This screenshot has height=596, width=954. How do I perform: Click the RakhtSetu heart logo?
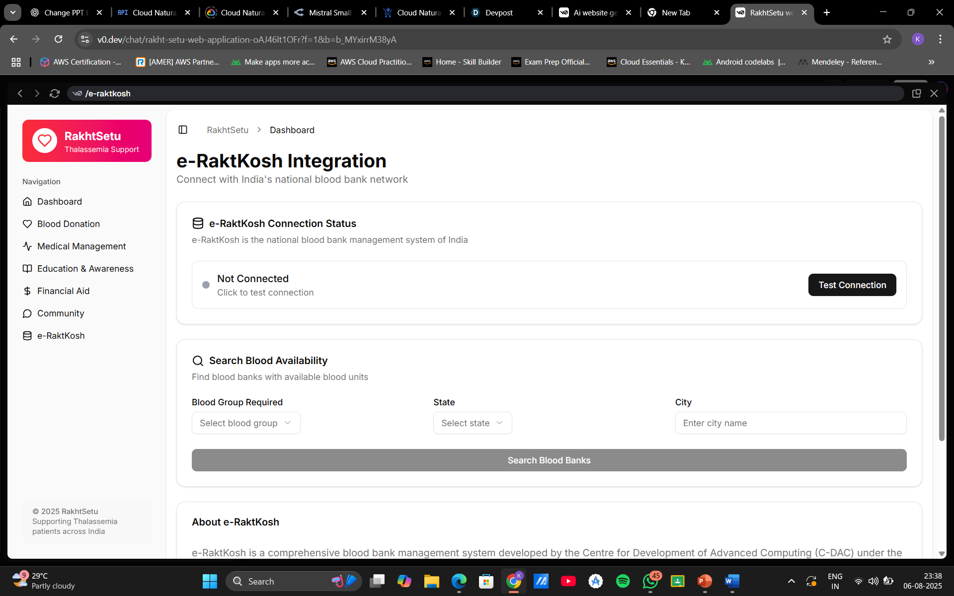(x=45, y=141)
